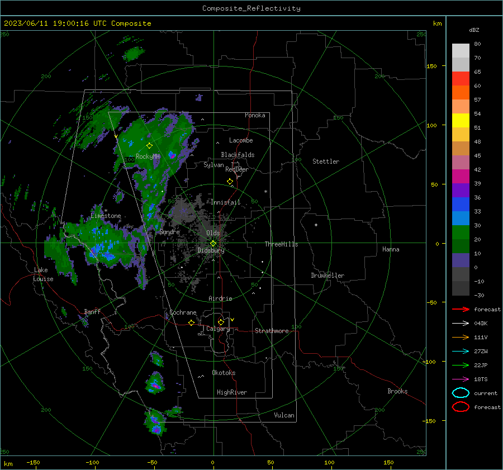This screenshot has width=503, height=470.
Task: Click the dark purple 10 dBZ swatch
Action: tap(461, 260)
